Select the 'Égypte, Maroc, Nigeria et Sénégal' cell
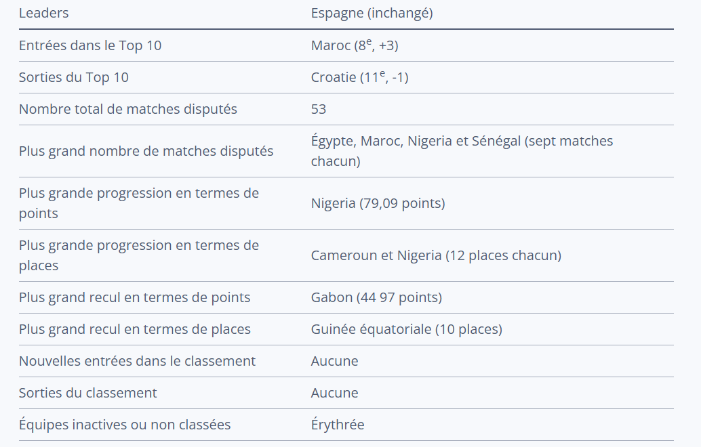Screen dimensions: 701x447 [x=462, y=151]
